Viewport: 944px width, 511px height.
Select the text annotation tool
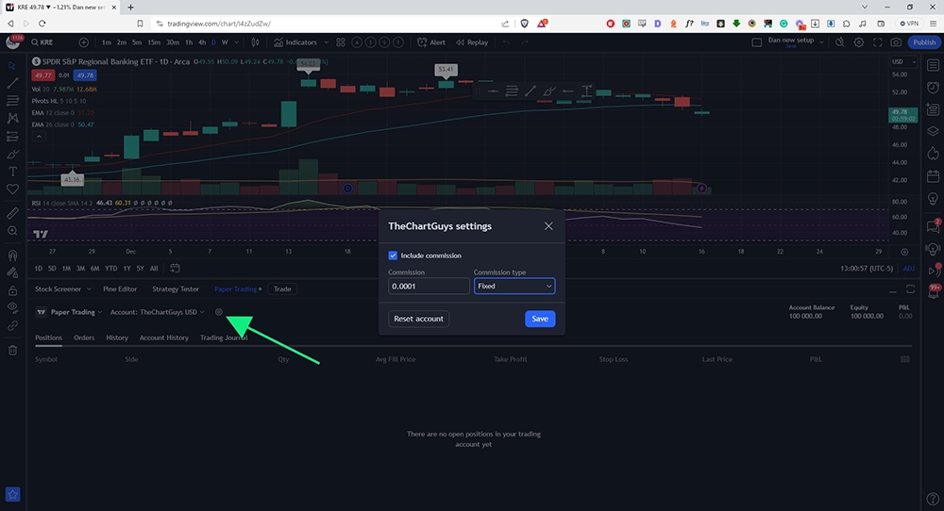click(12, 172)
